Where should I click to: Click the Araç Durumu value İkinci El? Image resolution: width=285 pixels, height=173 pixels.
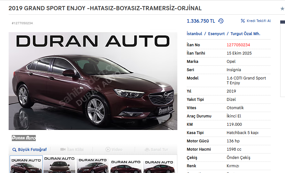click(234, 116)
